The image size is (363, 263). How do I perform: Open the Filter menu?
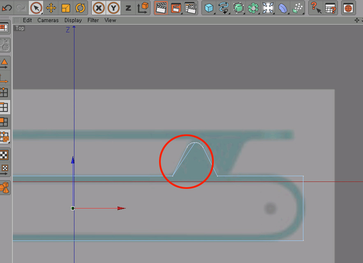[93, 20]
